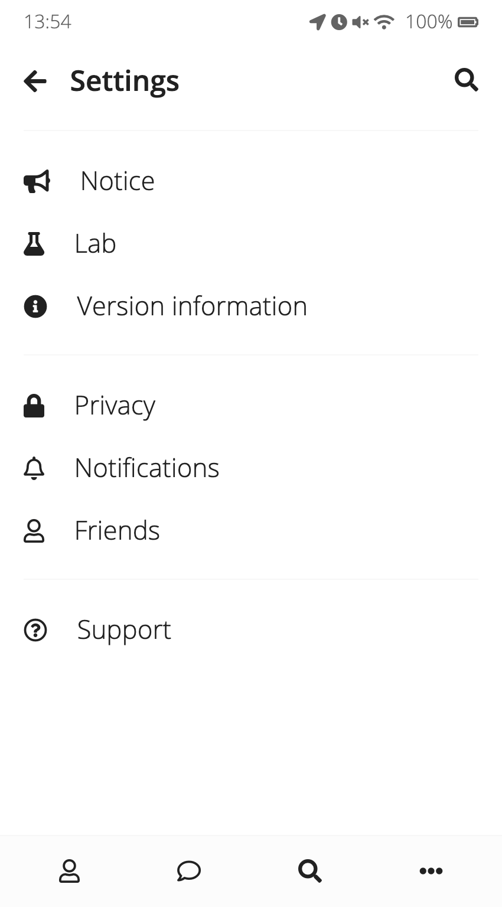Tap the Support question mark icon
This screenshot has width=502, height=907.
point(35,630)
